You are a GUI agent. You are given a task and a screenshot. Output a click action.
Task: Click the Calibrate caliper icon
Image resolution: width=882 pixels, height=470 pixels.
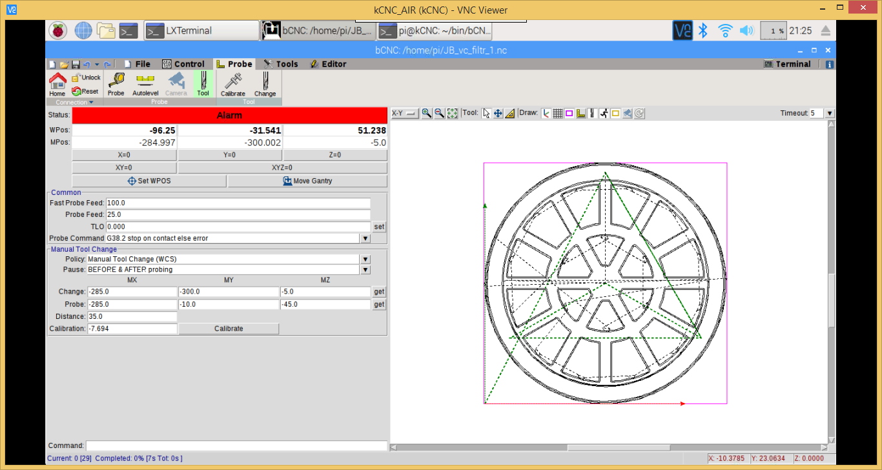233,85
